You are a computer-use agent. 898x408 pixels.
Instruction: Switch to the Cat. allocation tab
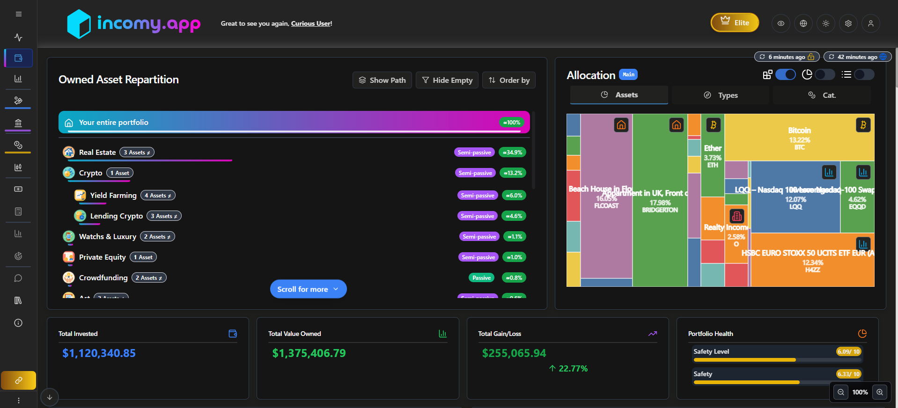point(822,95)
